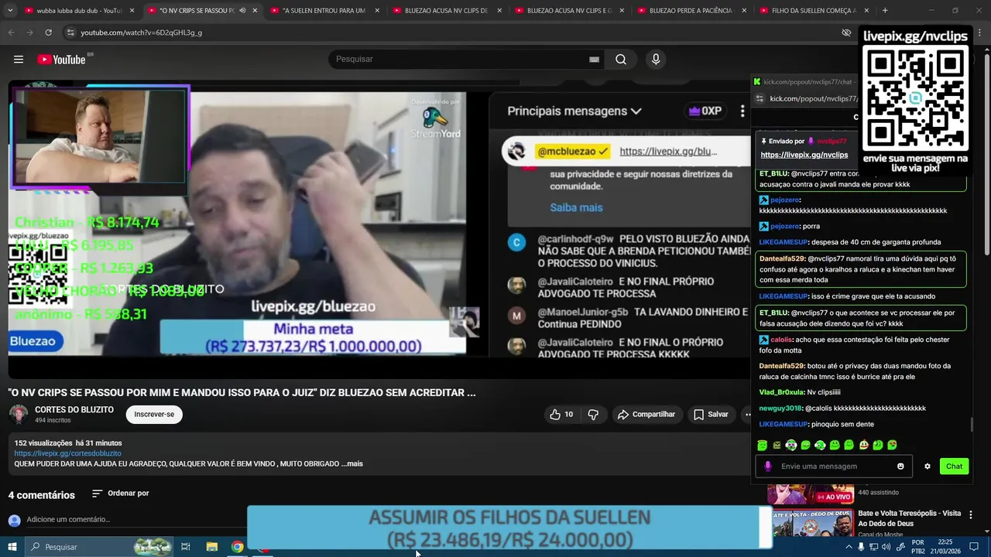
Task: Reload the page with the browser refresh button
Action: 48,32
